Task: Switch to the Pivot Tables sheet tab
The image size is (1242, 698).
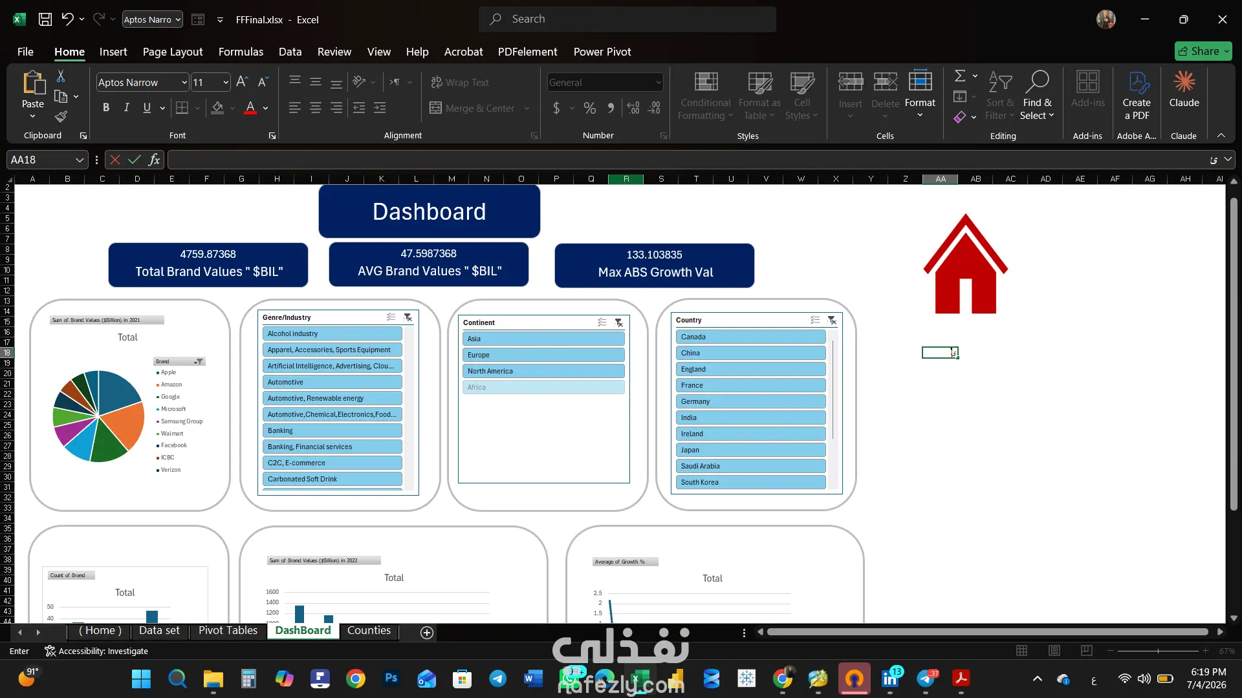Action: 228,631
